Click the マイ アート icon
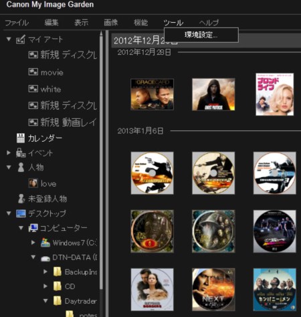This screenshot has width=301, height=317. pos(20,39)
